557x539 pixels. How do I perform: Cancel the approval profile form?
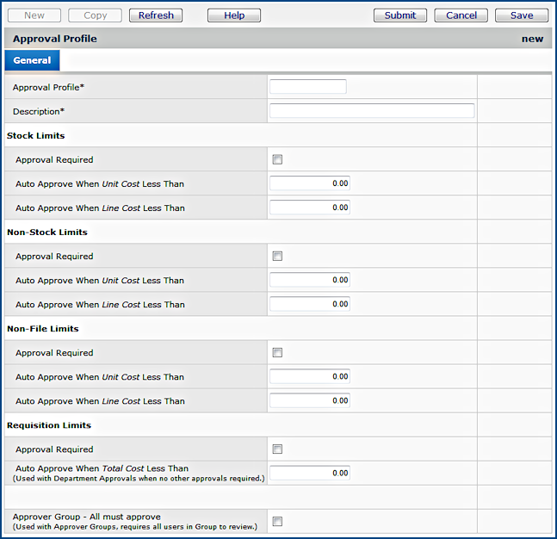(x=461, y=15)
